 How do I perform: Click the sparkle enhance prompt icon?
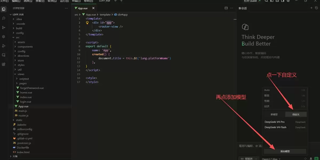(x=306, y=159)
